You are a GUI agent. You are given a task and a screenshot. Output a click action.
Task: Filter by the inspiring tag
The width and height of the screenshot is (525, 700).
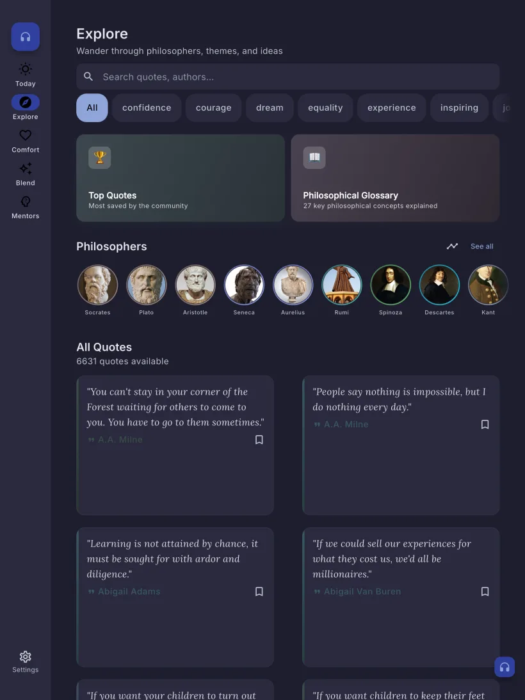coord(459,107)
